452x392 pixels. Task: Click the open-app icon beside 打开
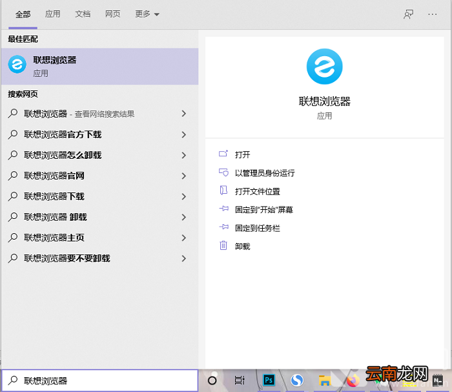[x=223, y=154]
